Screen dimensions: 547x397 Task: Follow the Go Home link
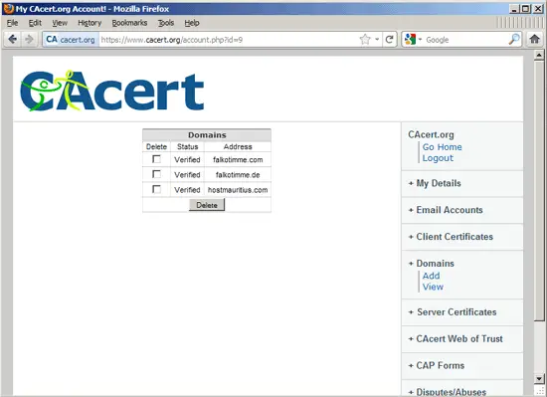click(442, 147)
